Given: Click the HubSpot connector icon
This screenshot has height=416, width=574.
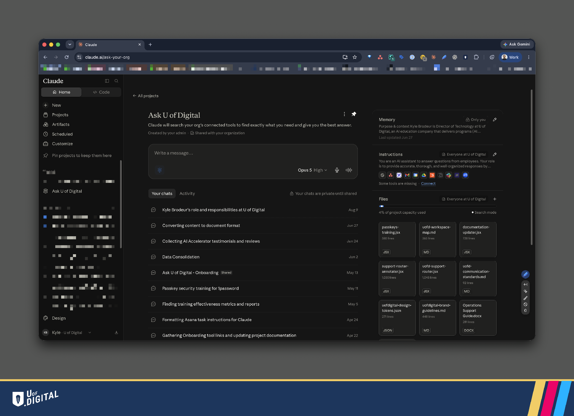Looking at the screenshot, I should (432, 175).
